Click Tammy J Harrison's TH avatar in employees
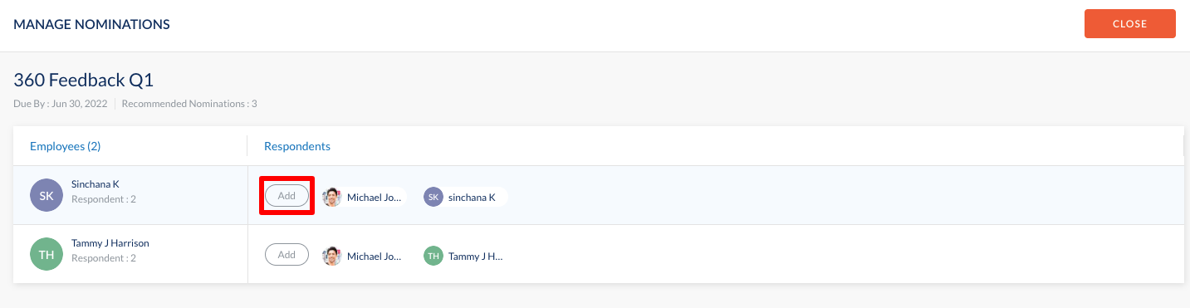 pyautogui.click(x=47, y=255)
